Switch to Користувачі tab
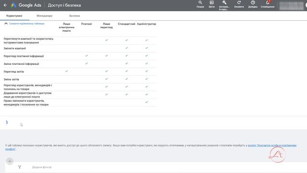307x173 pixels. click(14, 16)
